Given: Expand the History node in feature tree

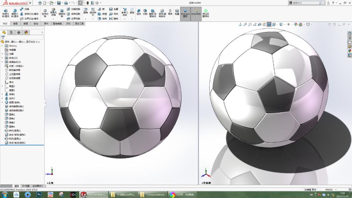Looking at the screenshot, I should pos(2,46).
